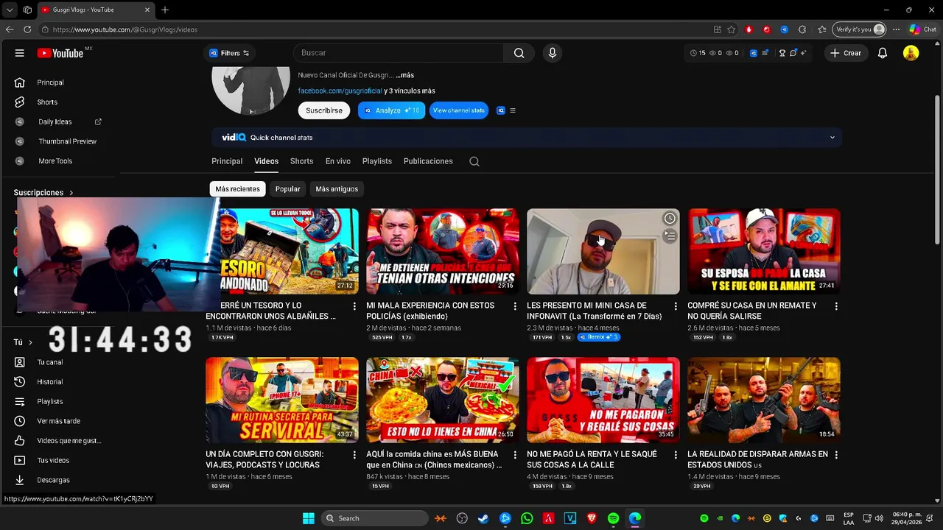This screenshot has width=943, height=530.
Task: Open options for NO ME PAGÓ LA RENTA video
Action: [676, 455]
